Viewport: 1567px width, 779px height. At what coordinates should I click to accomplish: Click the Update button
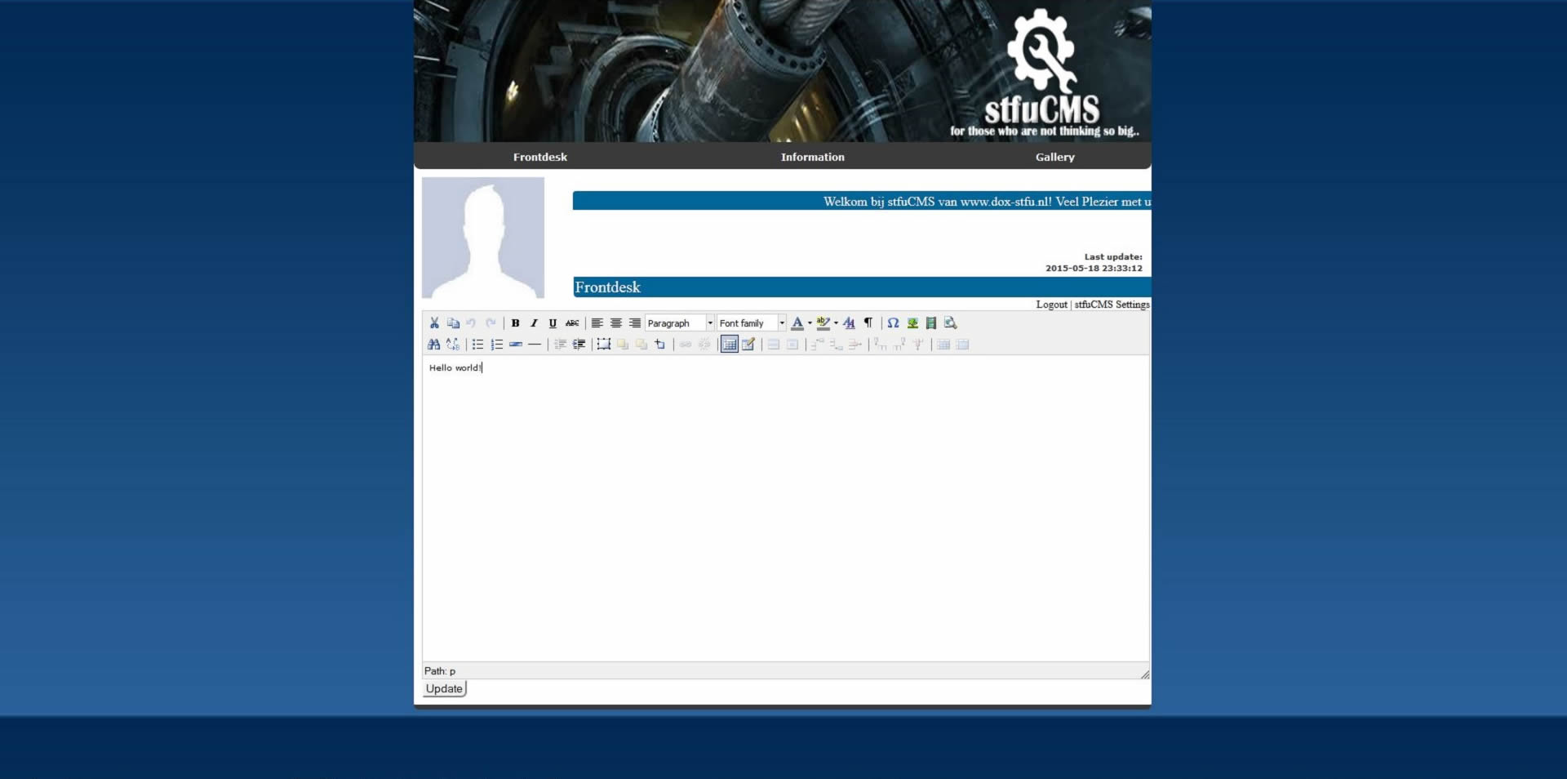click(x=444, y=688)
